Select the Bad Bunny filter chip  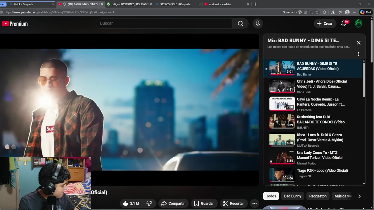(x=292, y=196)
